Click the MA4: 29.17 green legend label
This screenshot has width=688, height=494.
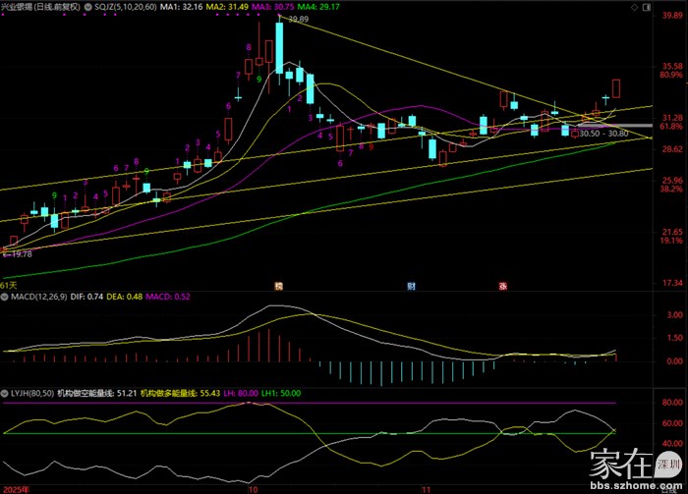pos(320,7)
